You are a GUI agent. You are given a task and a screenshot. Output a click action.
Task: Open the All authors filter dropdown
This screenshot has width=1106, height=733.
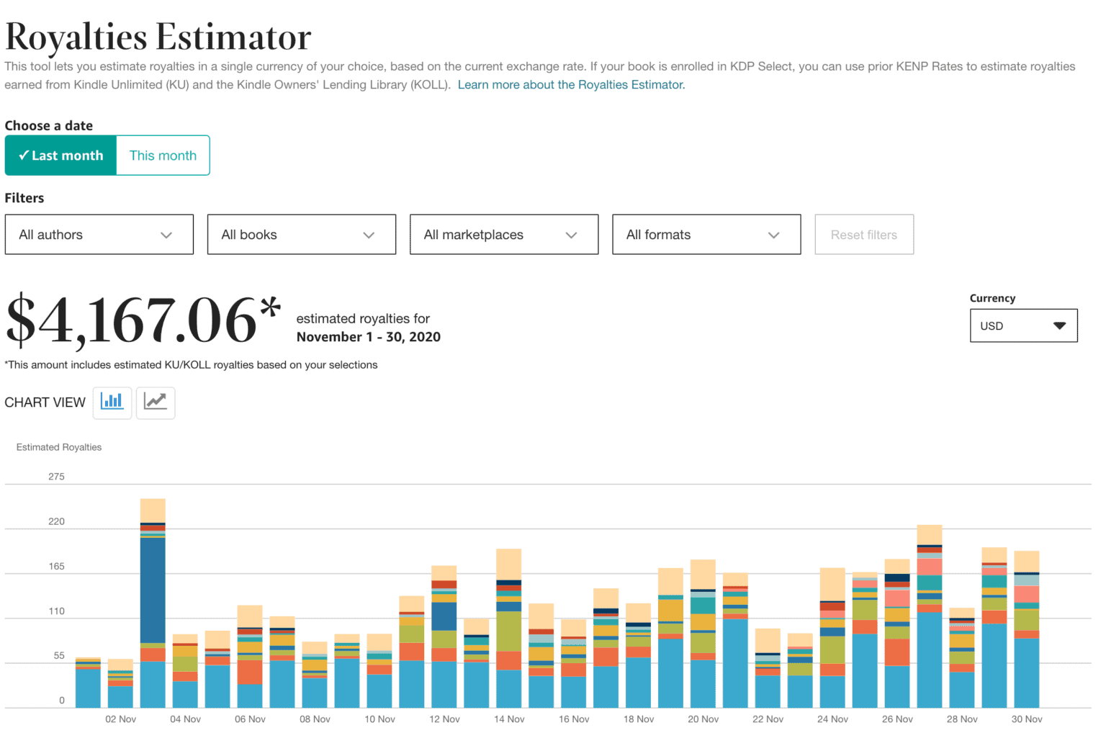pos(99,235)
